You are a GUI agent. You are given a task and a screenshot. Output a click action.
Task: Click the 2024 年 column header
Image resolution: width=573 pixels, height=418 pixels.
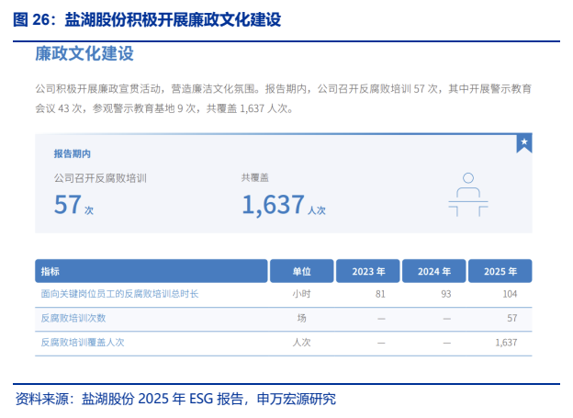click(x=434, y=271)
